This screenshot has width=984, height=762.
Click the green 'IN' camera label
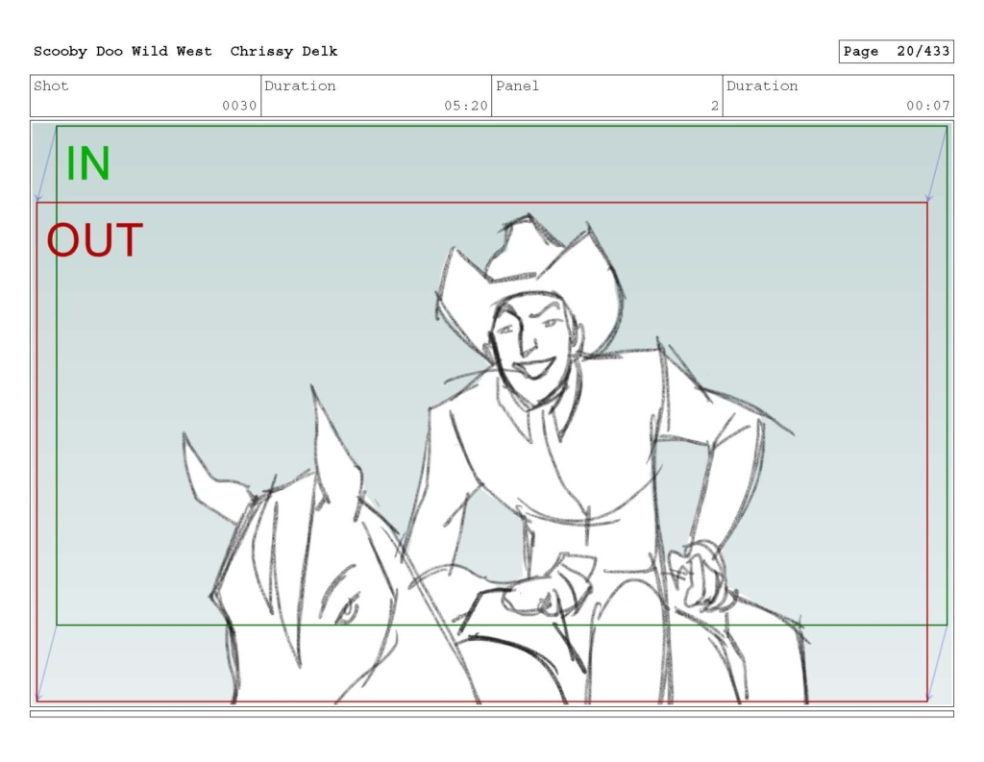click(87, 163)
